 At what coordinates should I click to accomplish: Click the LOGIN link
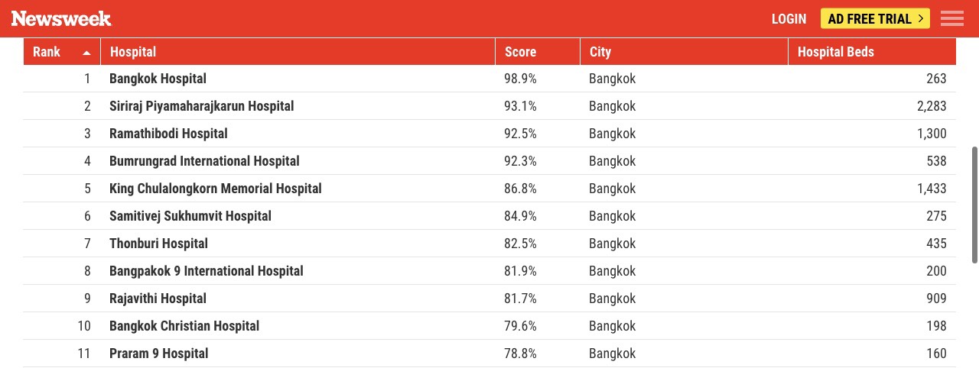coord(789,19)
